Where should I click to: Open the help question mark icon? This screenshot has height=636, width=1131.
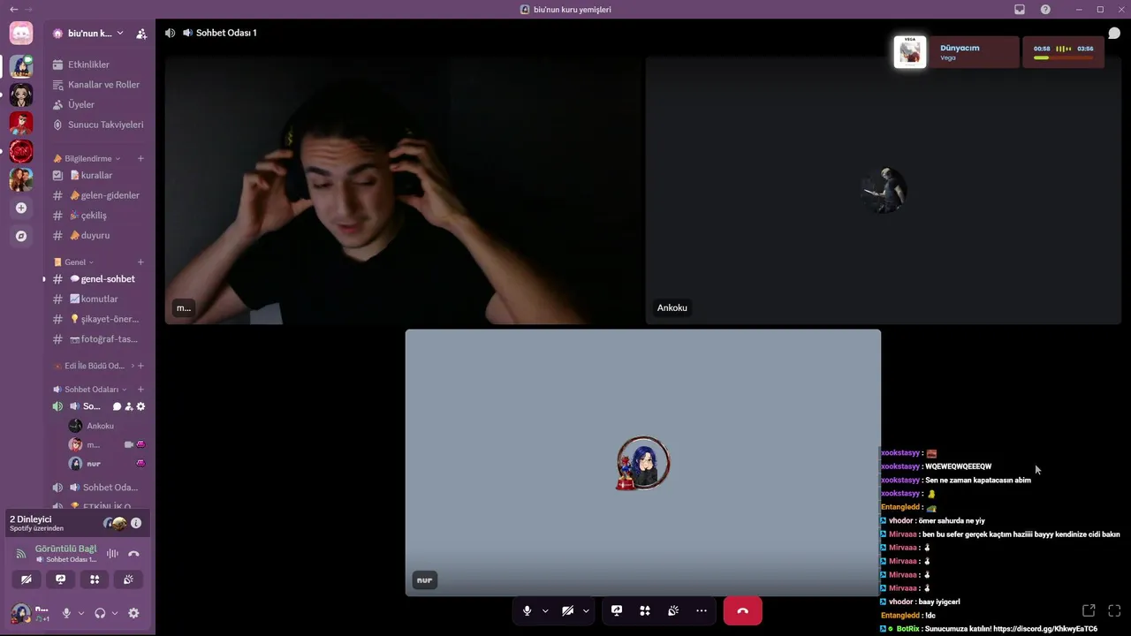click(x=1045, y=10)
